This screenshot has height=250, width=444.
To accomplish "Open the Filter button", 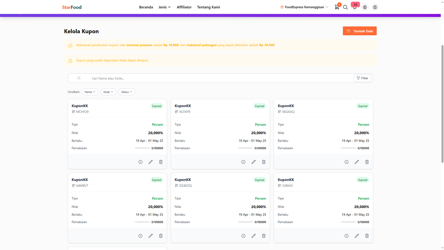I will click(x=362, y=78).
